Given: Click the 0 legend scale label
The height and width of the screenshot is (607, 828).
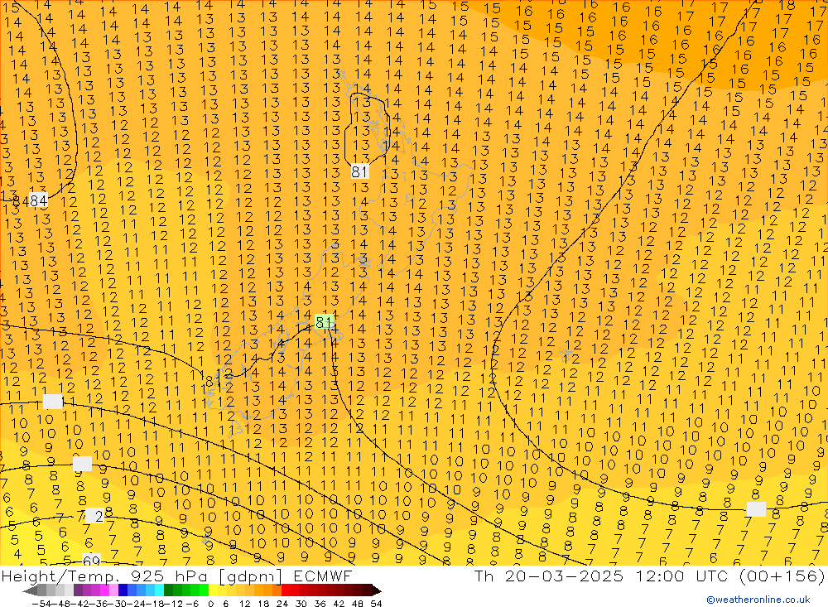Looking at the screenshot, I should click(x=210, y=604).
